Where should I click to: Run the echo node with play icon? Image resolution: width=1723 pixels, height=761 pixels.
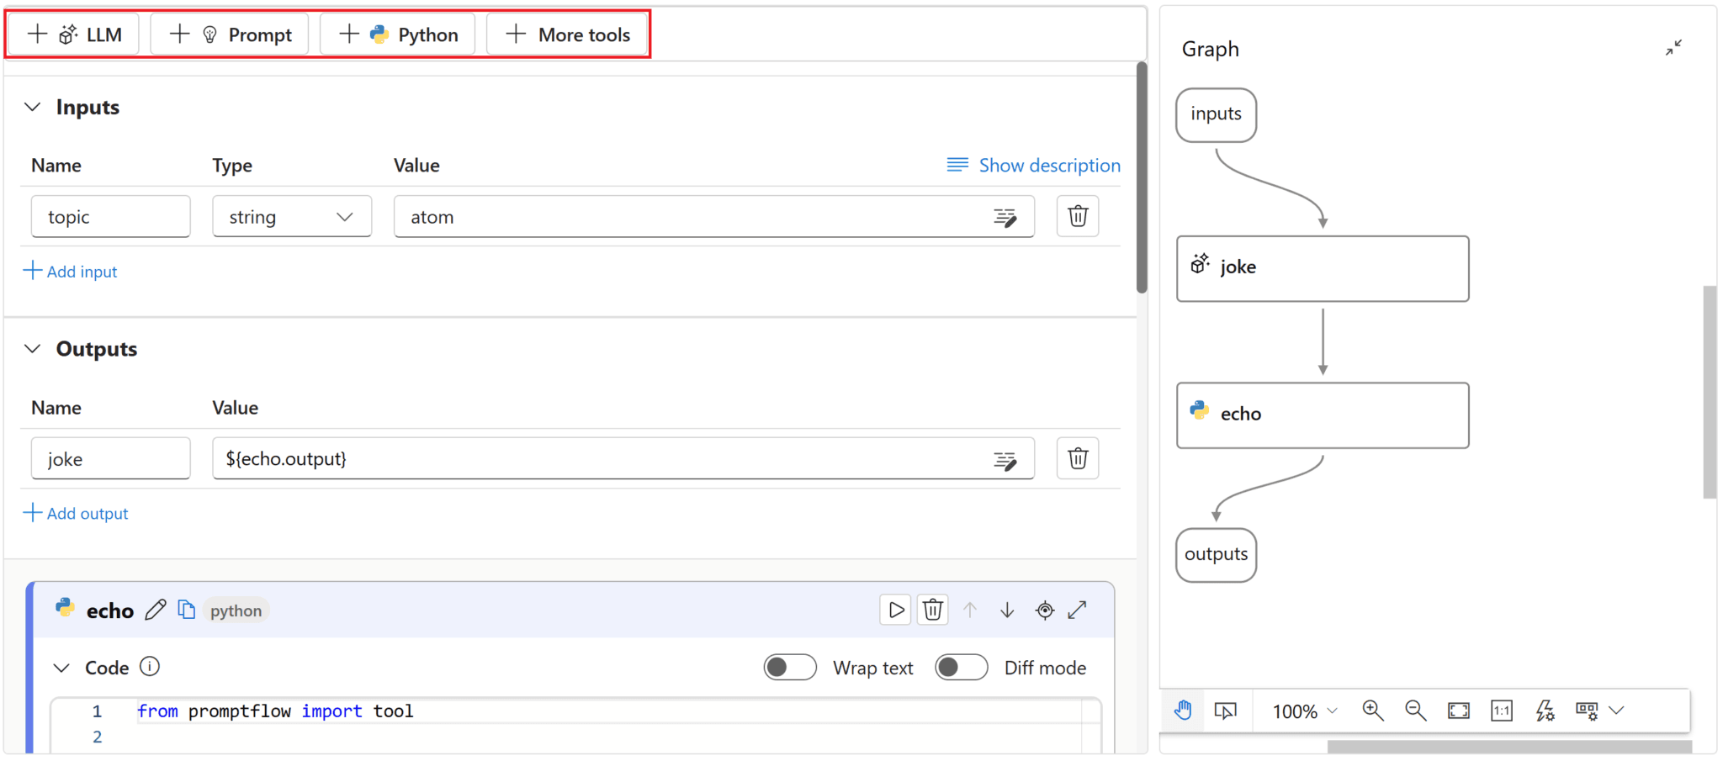(x=895, y=610)
